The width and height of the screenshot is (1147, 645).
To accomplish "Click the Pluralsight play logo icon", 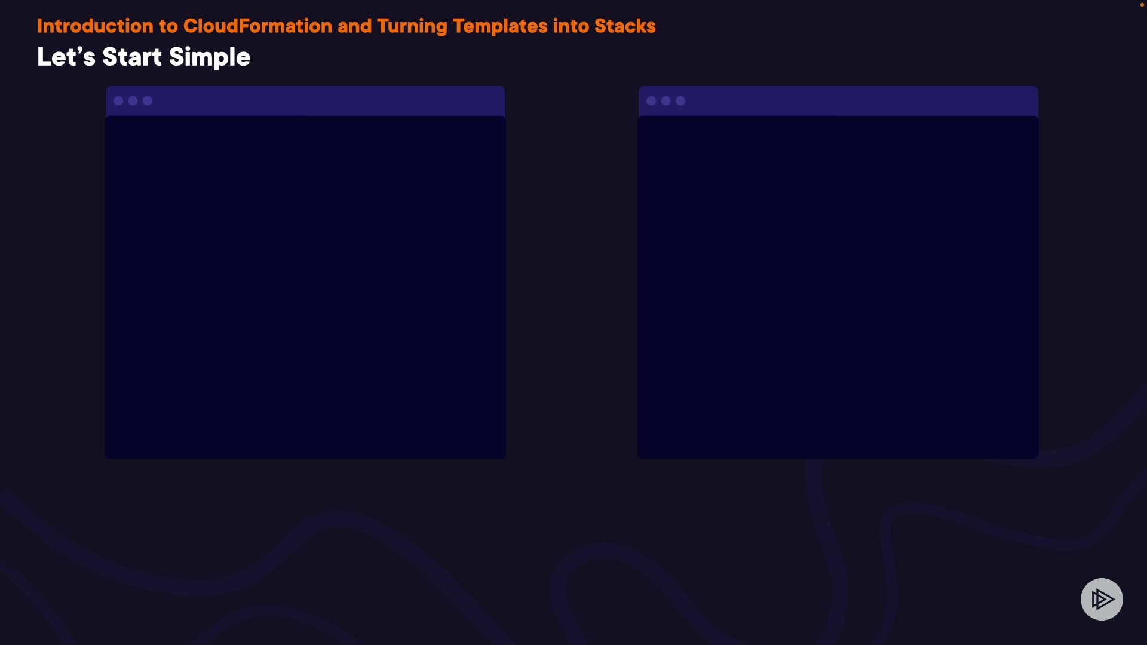I will [x=1102, y=599].
